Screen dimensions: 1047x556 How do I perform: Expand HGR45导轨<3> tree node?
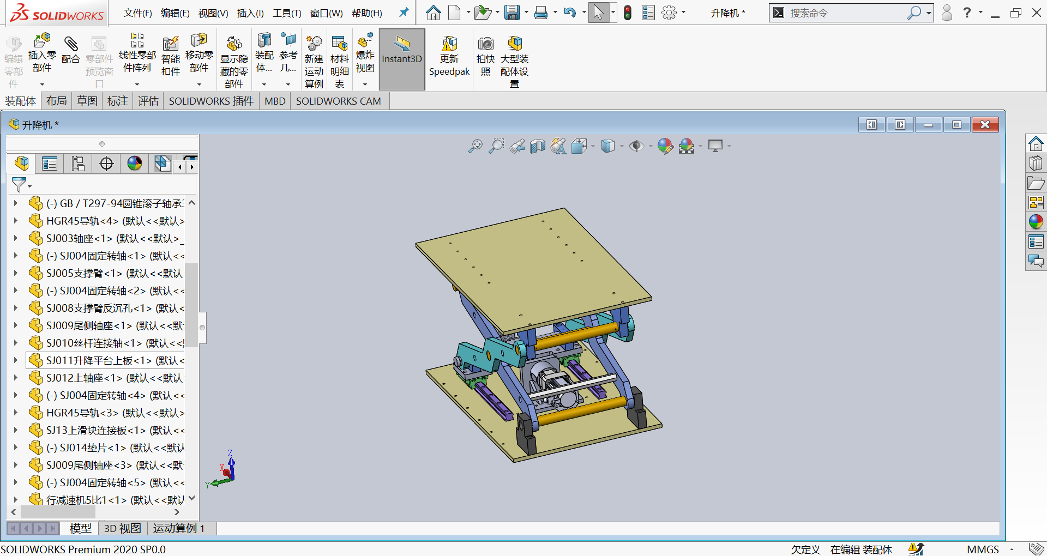point(15,413)
